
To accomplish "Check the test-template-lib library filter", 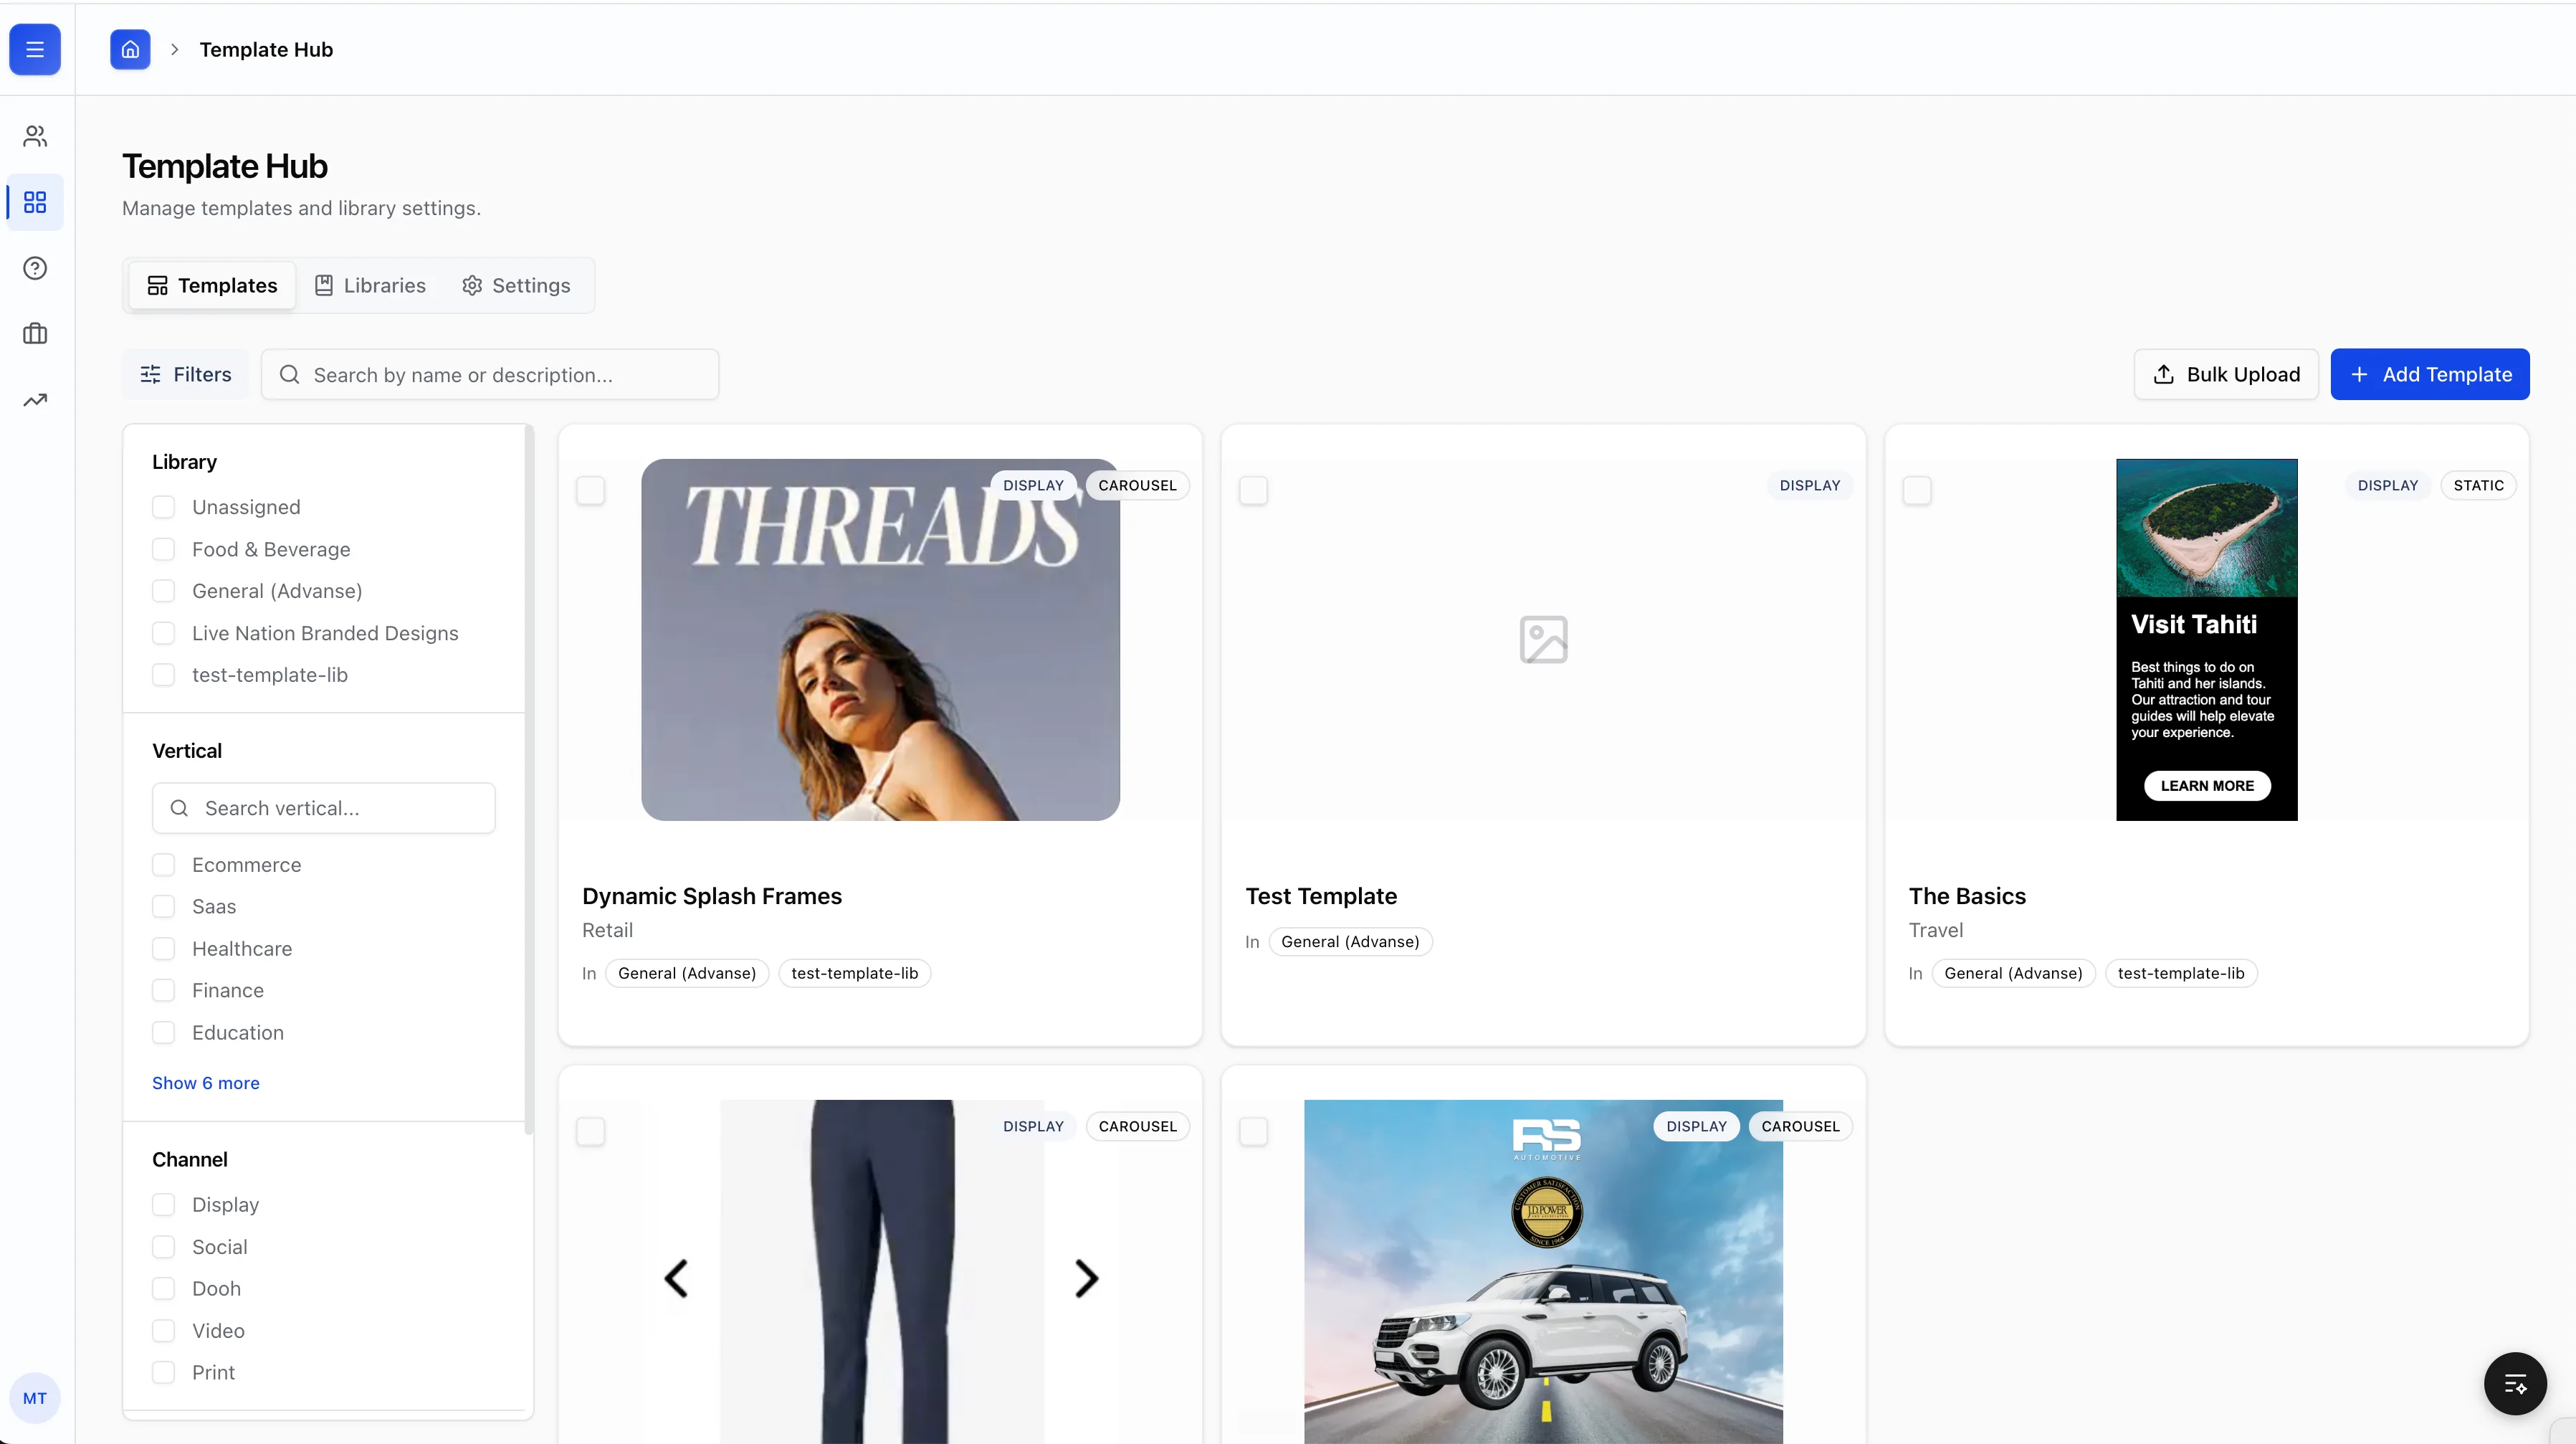I will point(163,675).
